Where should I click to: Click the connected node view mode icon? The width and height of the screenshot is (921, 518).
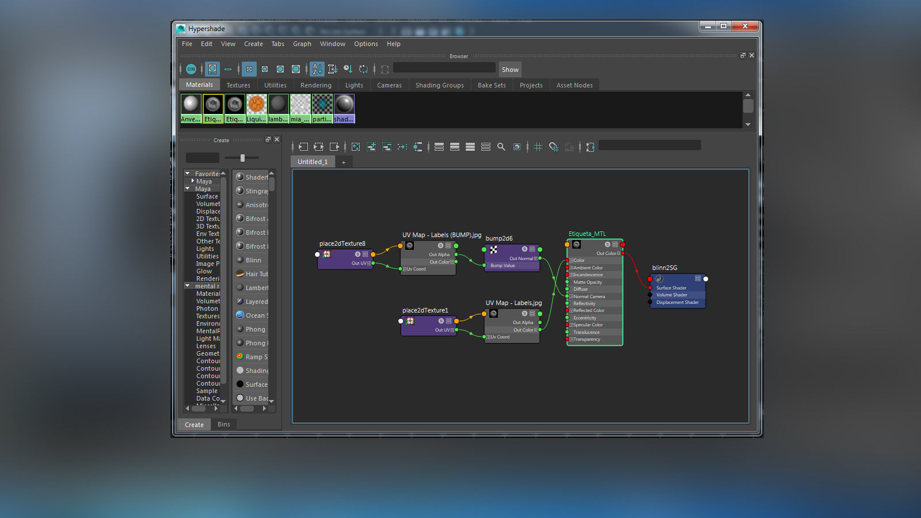[455, 147]
